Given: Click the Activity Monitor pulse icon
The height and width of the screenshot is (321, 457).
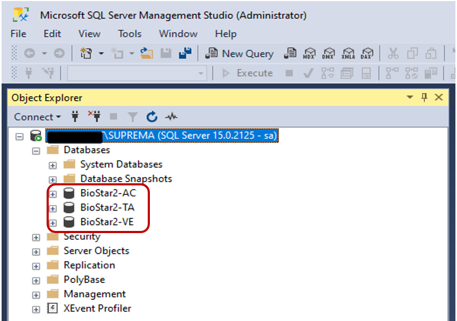Looking at the screenshot, I should coord(171,117).
